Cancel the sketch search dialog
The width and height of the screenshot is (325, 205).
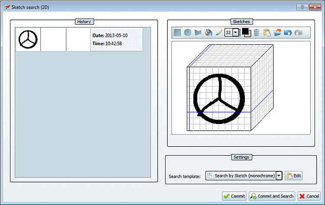[309, 196]
